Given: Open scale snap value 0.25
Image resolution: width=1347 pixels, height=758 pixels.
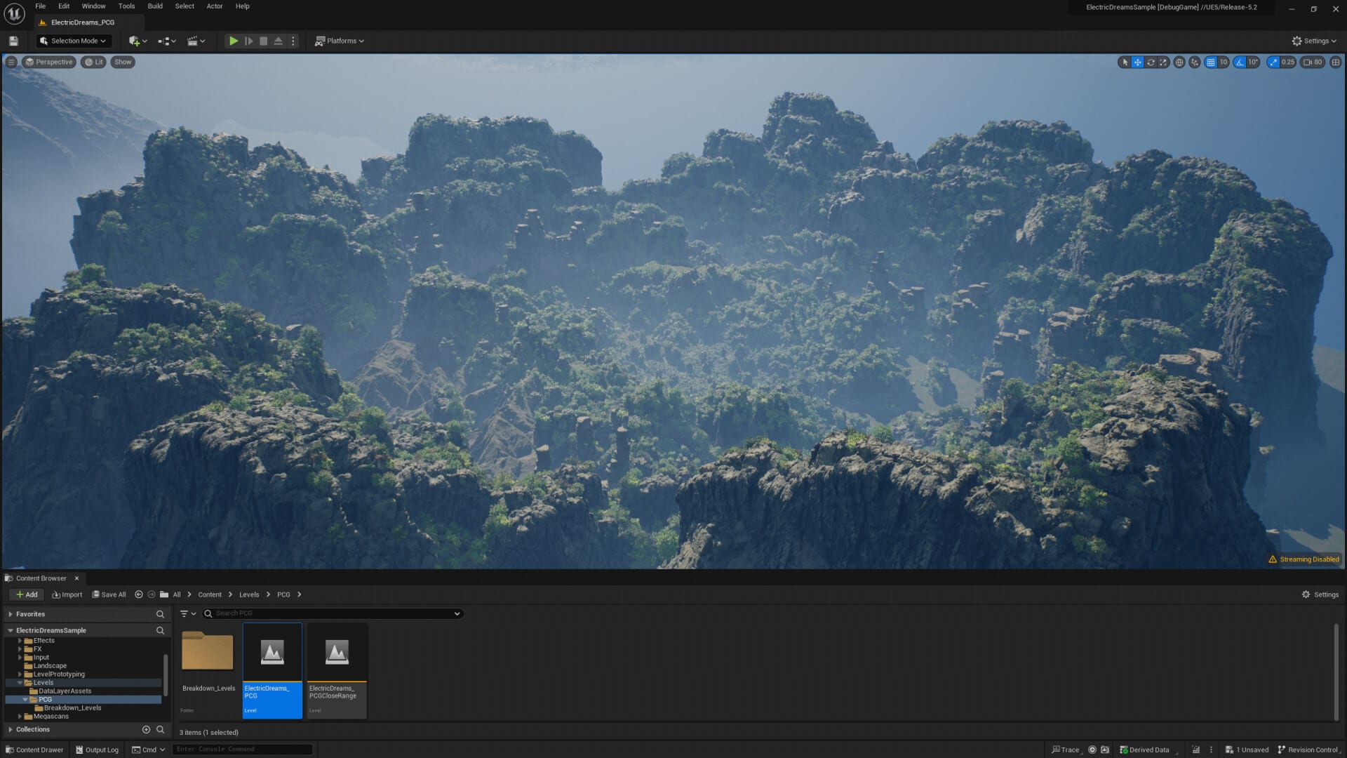Looking at the screenshot, I should click(x=1288, y=62).
